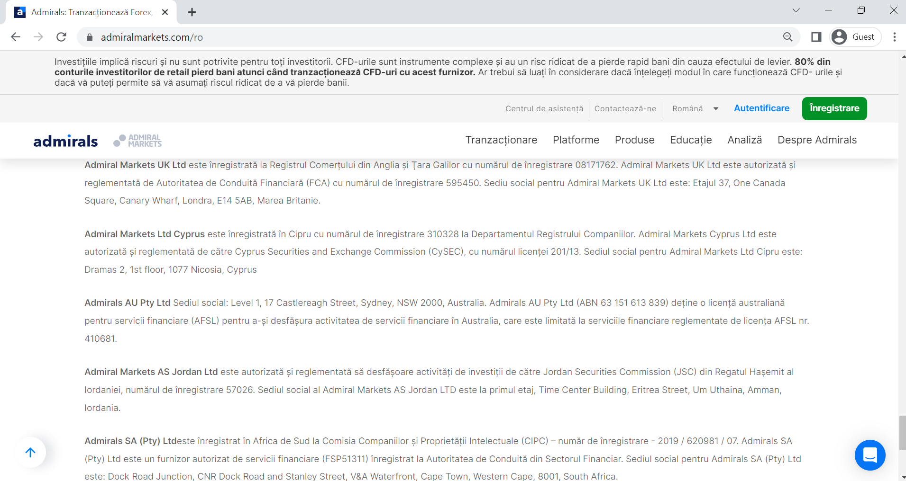Toggle the side panel icon
Image resolution: width=906 pixels, height=481 pixels.
click(816, 37)
